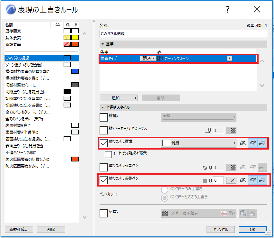Image resolution: width=274 pixels, height=238 pixels.
Task: Click cover fill icon in 塗りつぶし前景ペン row
Action: tap(252, 167)
